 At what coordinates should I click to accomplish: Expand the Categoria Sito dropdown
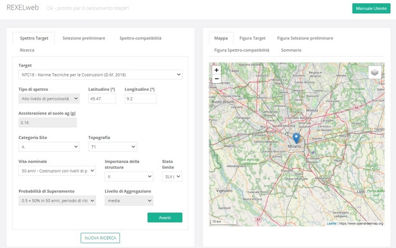coord(49,147)
